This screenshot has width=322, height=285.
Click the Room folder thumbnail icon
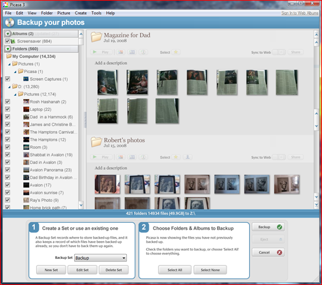click(x=26, y=147)
